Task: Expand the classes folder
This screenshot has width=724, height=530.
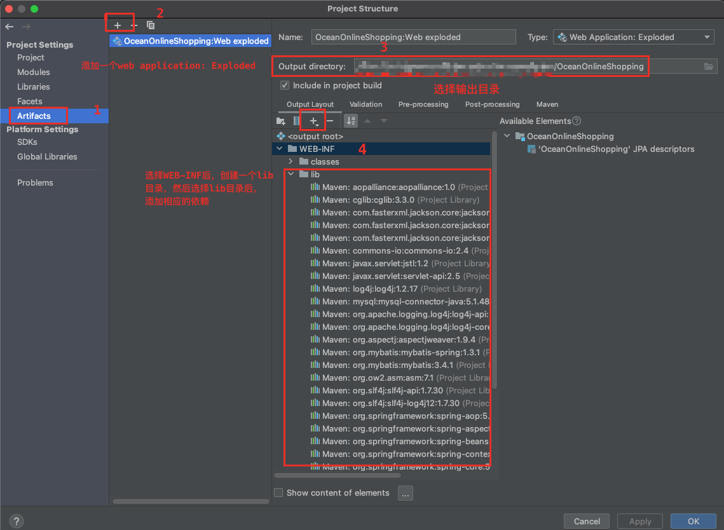Action: [290, 161]
